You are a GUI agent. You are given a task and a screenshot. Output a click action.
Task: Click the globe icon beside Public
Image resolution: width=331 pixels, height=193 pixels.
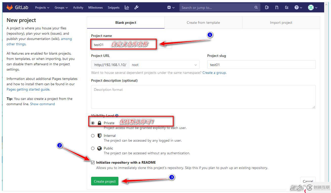click(99, 148)
